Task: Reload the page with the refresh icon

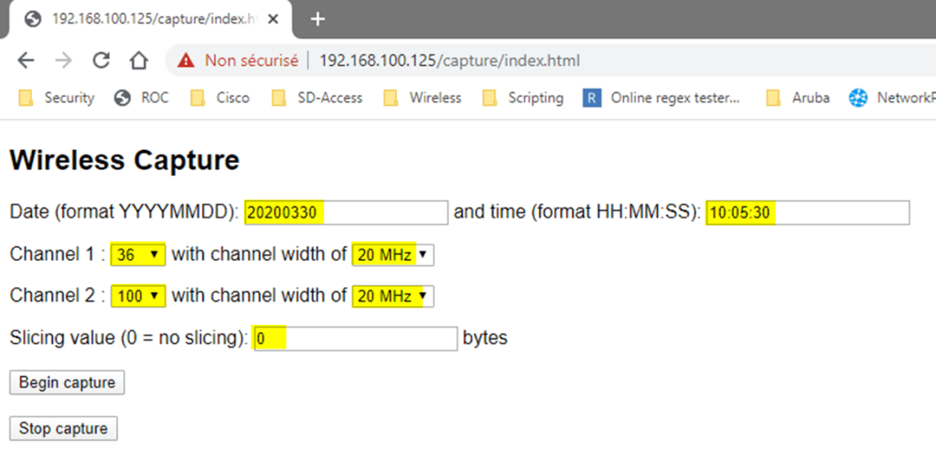Action: pyautogui.click(x=101, y=60)
